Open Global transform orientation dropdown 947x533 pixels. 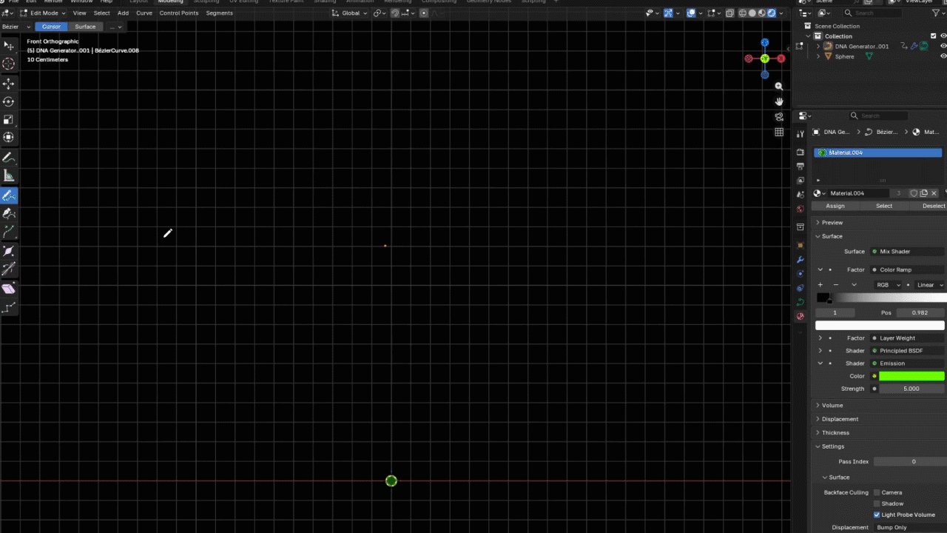tap(349, 13)
